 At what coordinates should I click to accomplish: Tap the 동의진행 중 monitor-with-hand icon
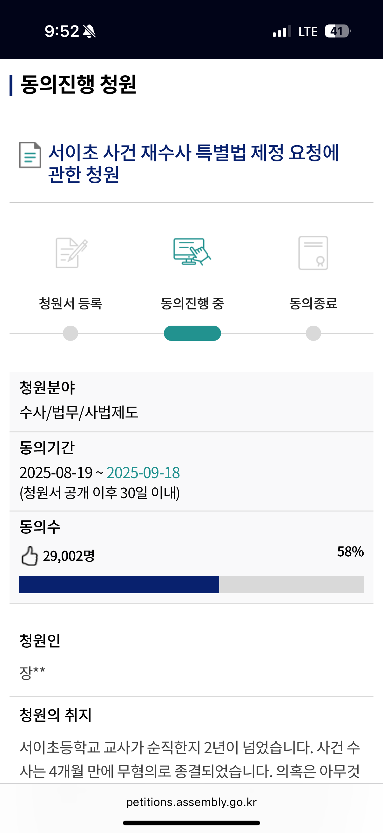[192, 252]
